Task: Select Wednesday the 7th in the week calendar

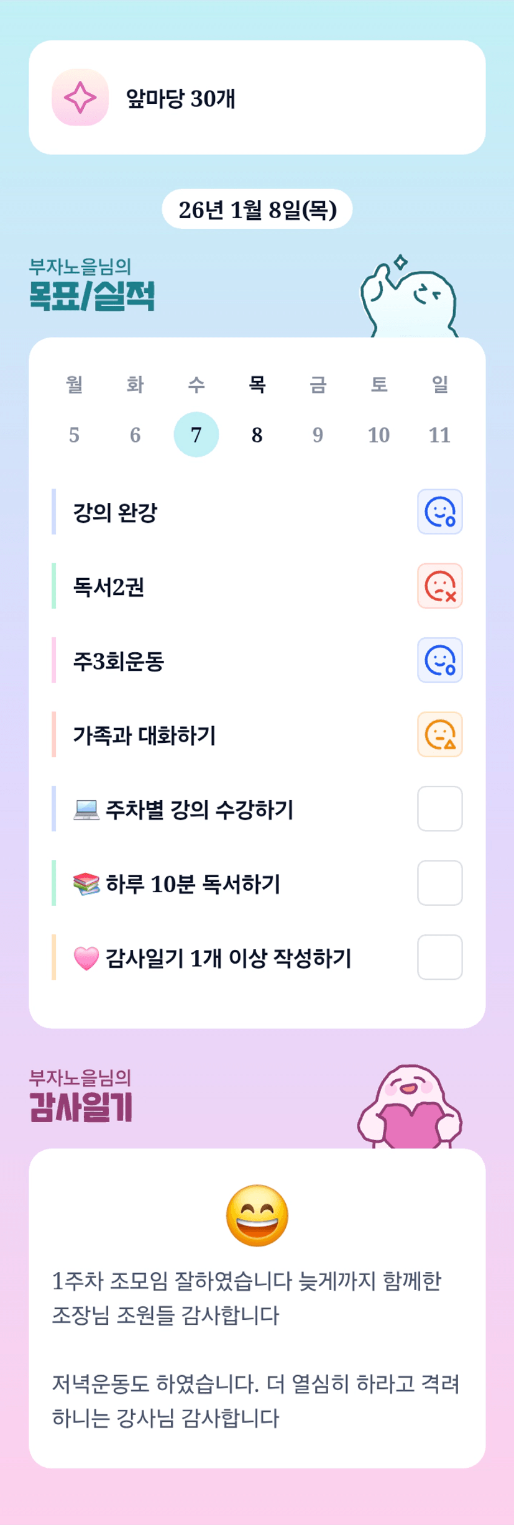Action: point(196,435)
